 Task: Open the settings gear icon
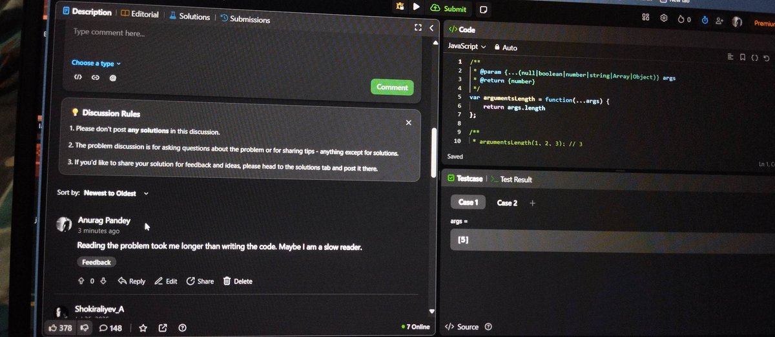[663, 19]
